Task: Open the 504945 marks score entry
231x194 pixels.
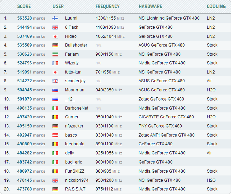Action: pos(31,90)
